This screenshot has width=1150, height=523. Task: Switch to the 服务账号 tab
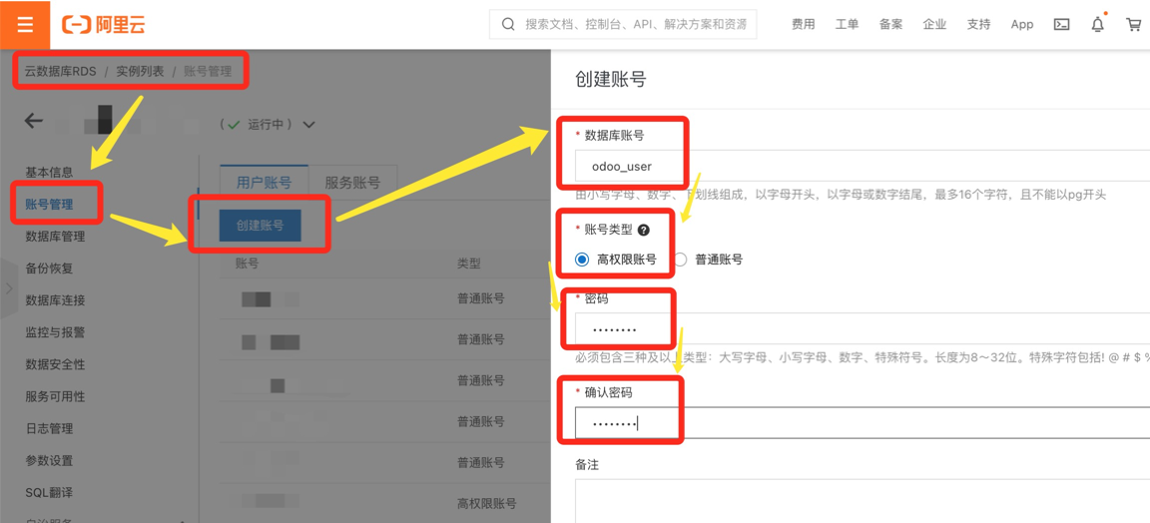(x=352, y=183)
